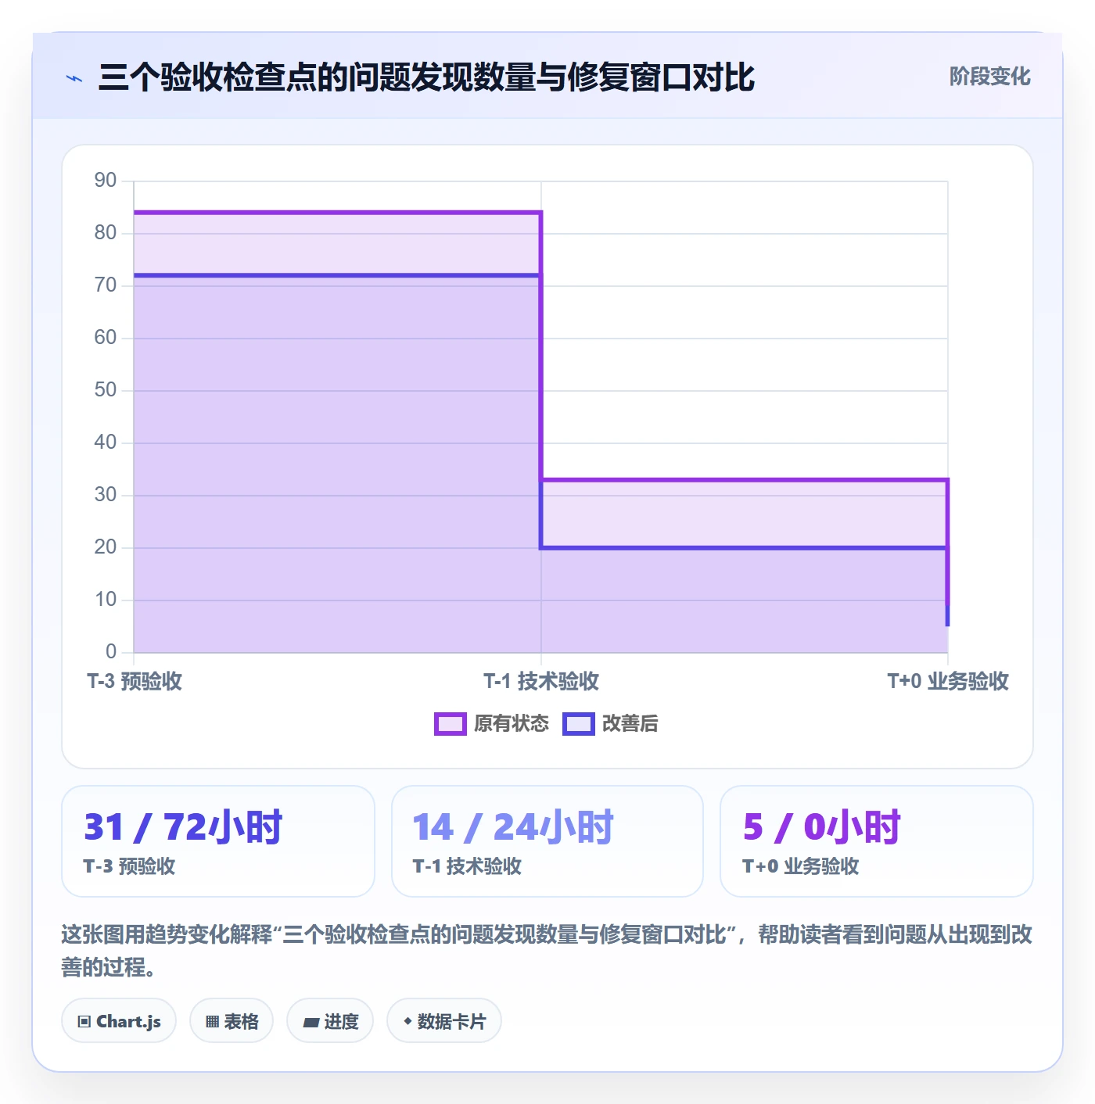Screen dimensions: 1095x1104
Task: Select the 进度 tag chip
Action: coord(330,1021)
